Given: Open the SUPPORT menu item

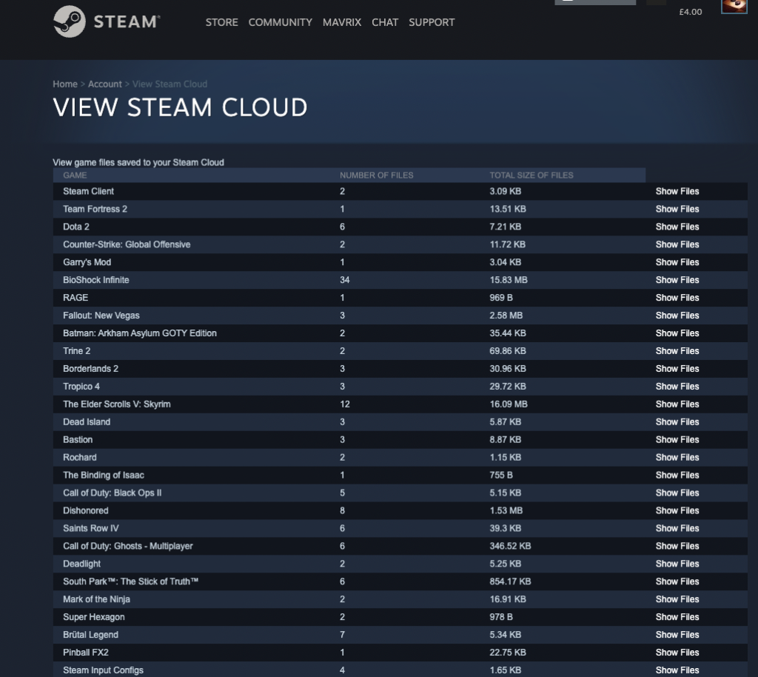Looking at the screenshot, I should coord(432,22).
